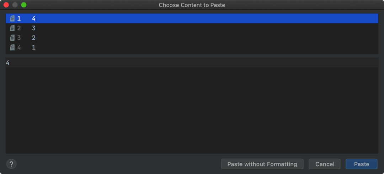The image size is (384, 174).
Task: Click the Choose Content to Paste title
Action: pos(192,5)
